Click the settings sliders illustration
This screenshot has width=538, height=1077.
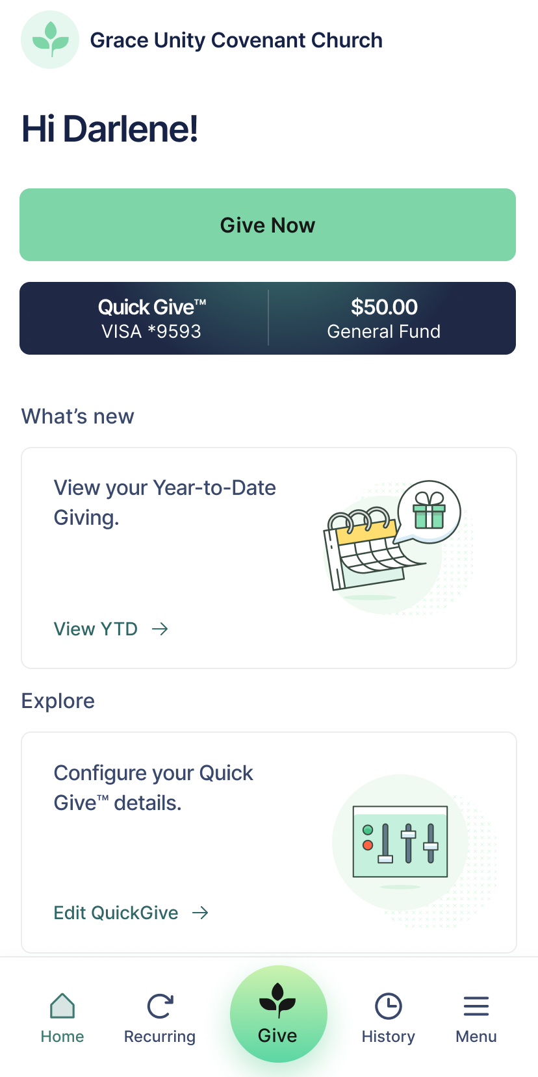click(x=400, y=842)
